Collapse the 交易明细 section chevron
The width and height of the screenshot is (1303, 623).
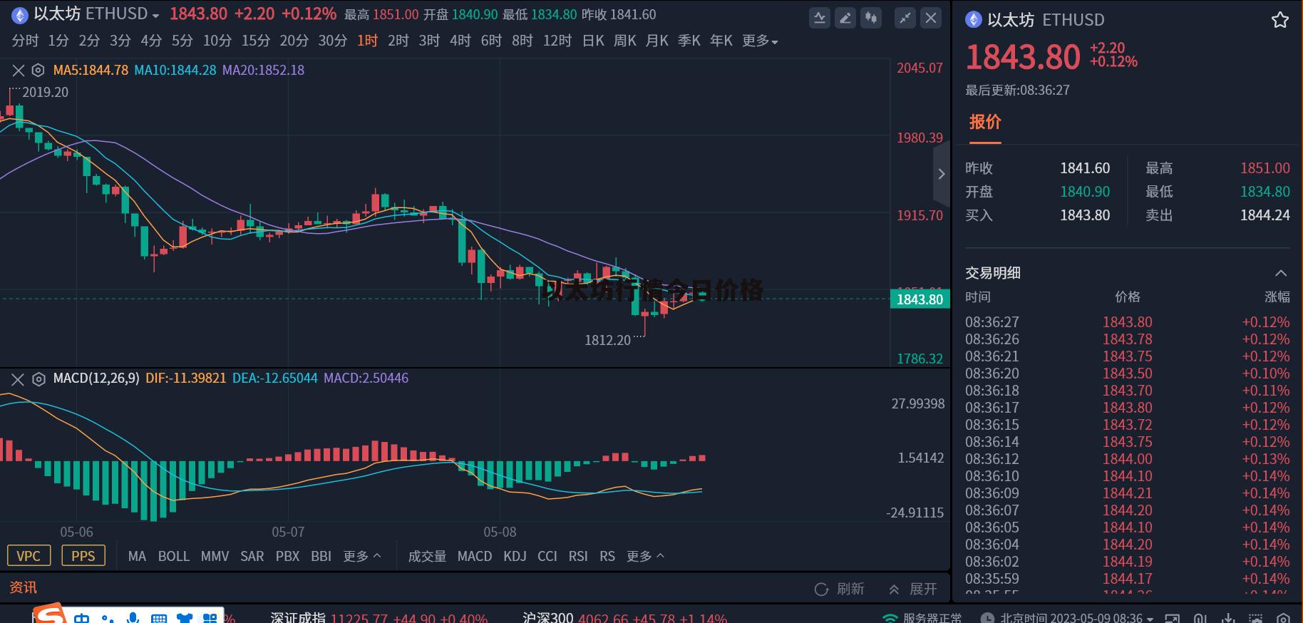[x=1281, y=273]
